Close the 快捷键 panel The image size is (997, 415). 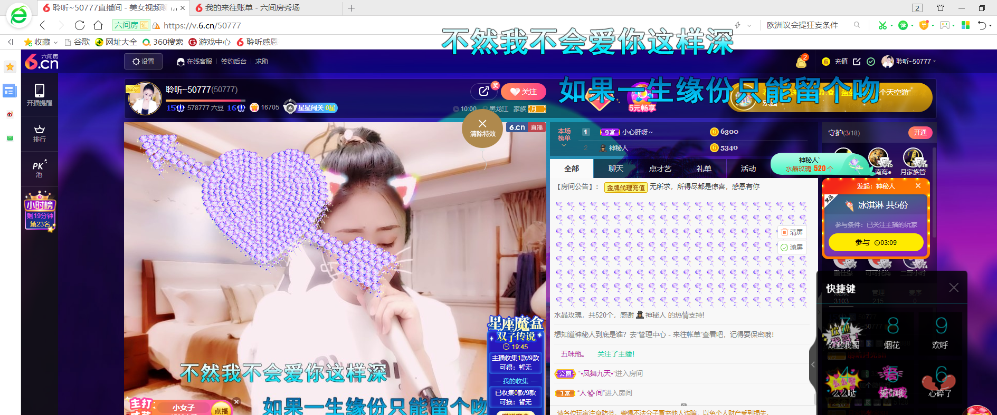coord(954,288)
